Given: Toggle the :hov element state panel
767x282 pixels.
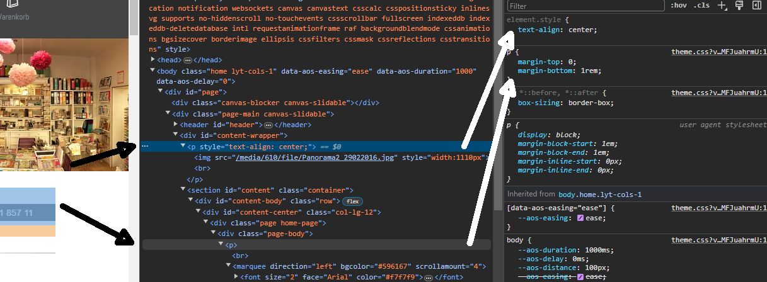Looking at the screenshot, I should coord(679,5).
